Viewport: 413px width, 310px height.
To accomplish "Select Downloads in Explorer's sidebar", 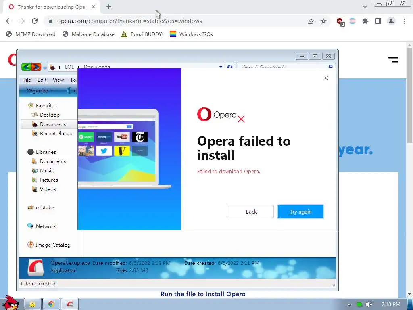I will click(x=49, y=124).
